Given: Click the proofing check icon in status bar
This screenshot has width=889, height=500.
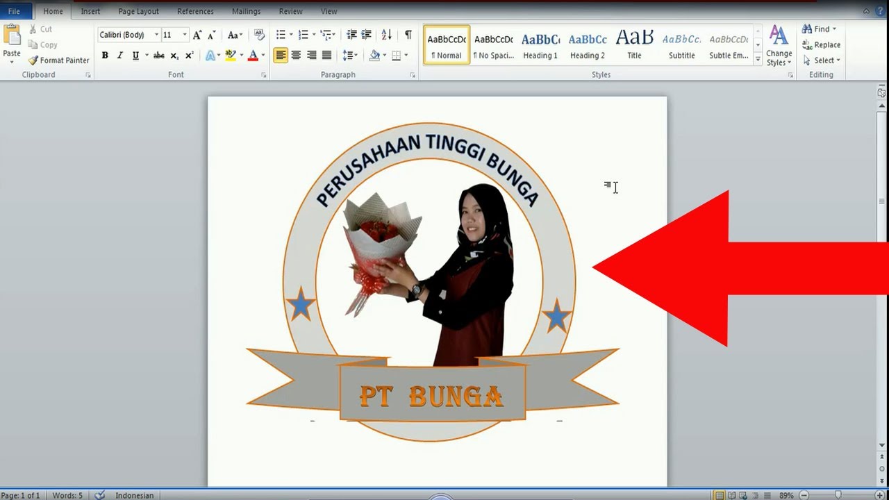Looking at the screenshot, I should point(100,495).
